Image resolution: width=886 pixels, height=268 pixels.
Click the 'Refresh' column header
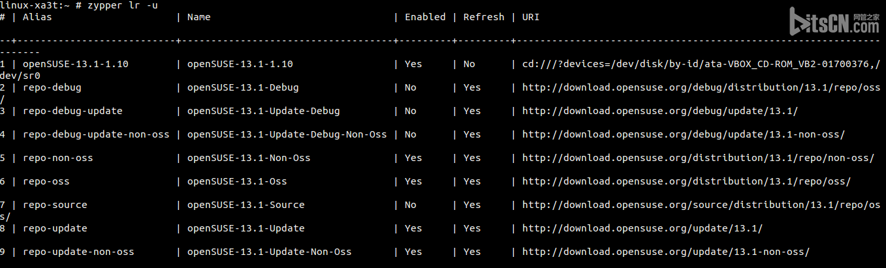point(484,17)
